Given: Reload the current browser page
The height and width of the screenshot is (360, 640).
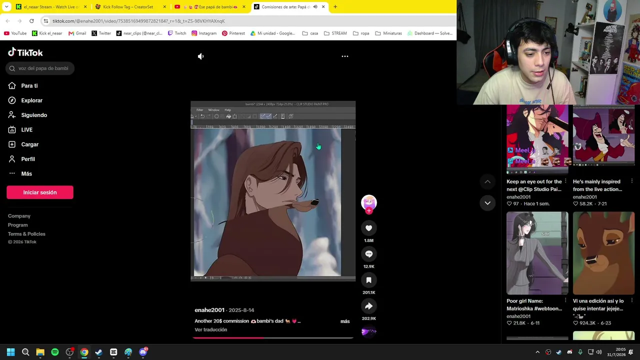Looking at the screenshot, I should pyautogui.click(x=31, y=21).
